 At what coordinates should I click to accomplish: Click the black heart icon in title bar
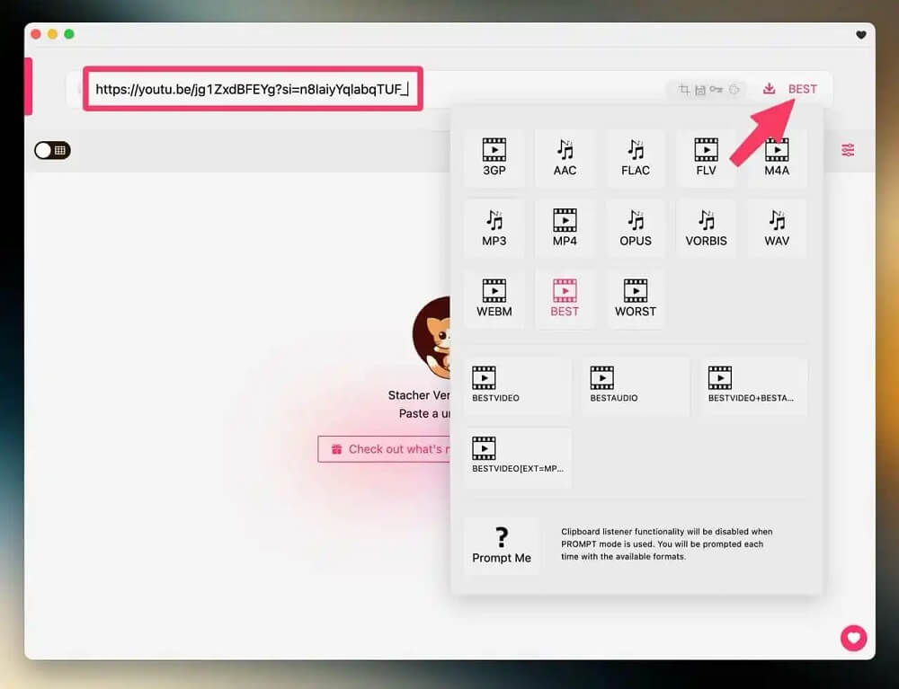point(860,34)
